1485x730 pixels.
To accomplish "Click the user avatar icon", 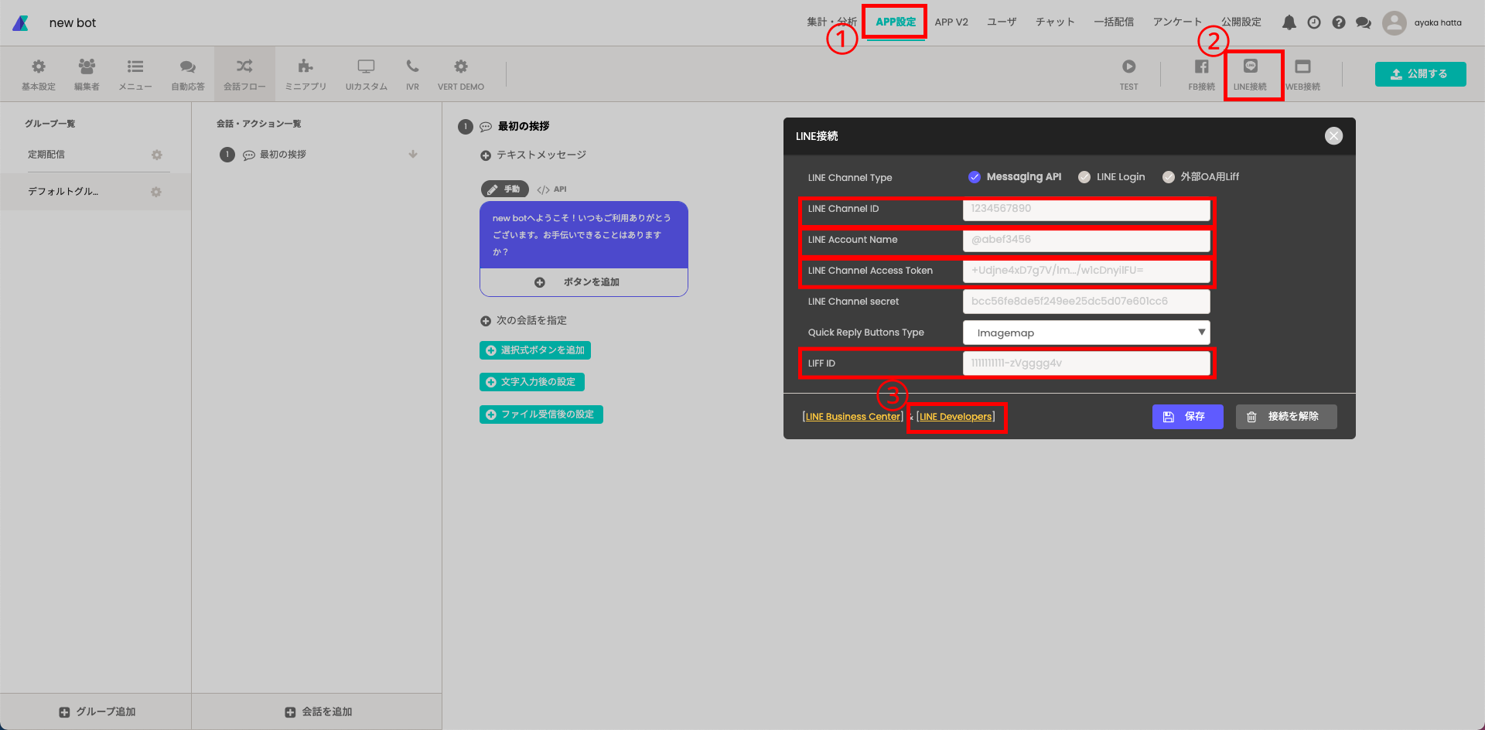I will click(1395, 22).
